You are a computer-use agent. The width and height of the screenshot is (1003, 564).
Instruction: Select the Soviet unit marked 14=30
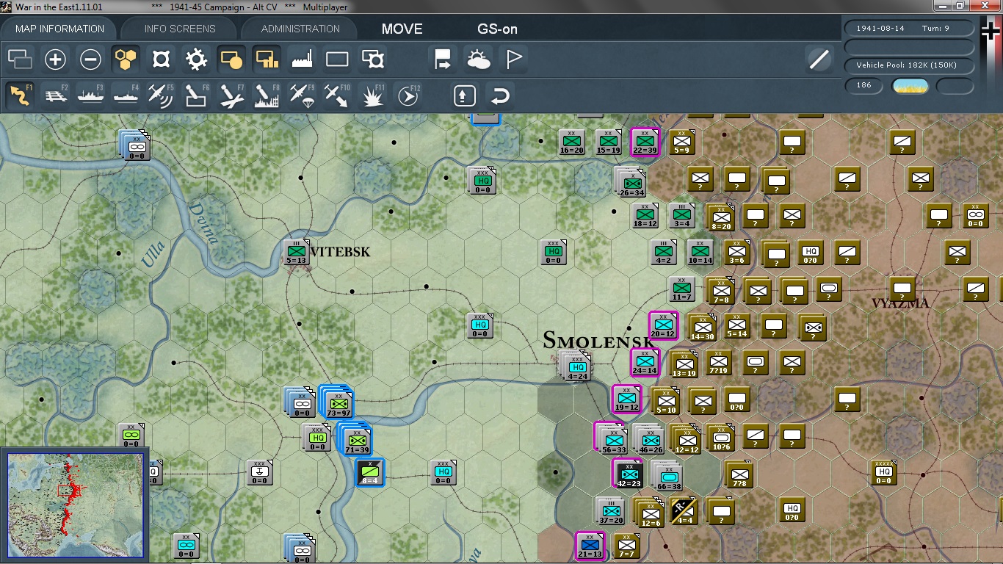[x=702, y=327]
